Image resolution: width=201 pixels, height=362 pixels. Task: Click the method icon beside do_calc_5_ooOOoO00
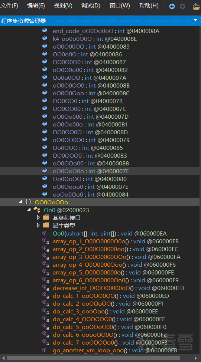(45, 327)
